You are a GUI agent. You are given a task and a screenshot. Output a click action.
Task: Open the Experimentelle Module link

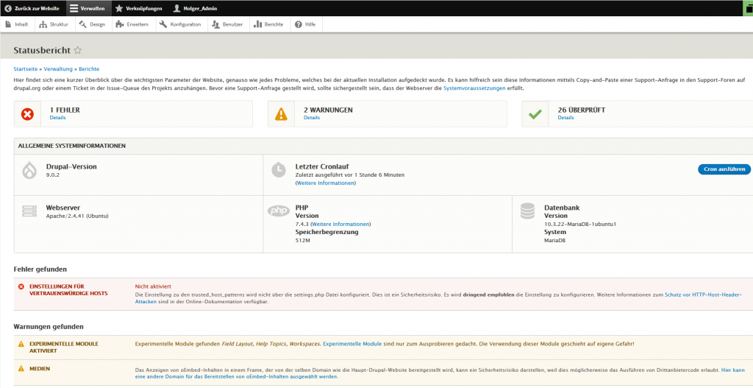(x=352, y=344)
